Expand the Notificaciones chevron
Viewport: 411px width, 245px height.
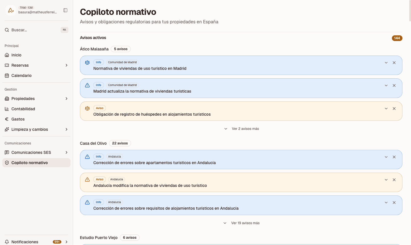pyautogui.click(x=67, y=242)
